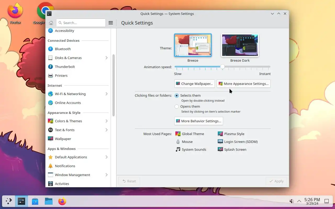Click the muted volume tray icon

pyautogui.click(x=292, y=201)
